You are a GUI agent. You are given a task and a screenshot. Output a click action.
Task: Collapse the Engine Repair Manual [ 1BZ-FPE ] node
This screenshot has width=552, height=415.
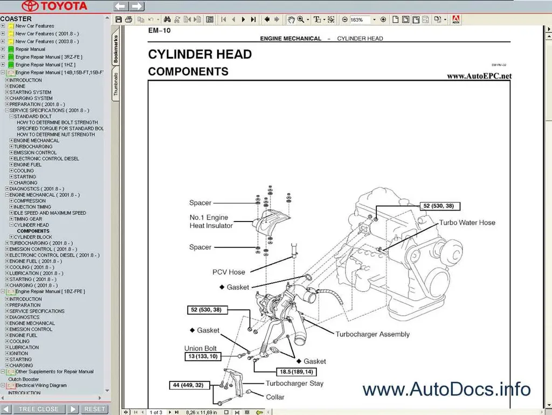[3, 291]
